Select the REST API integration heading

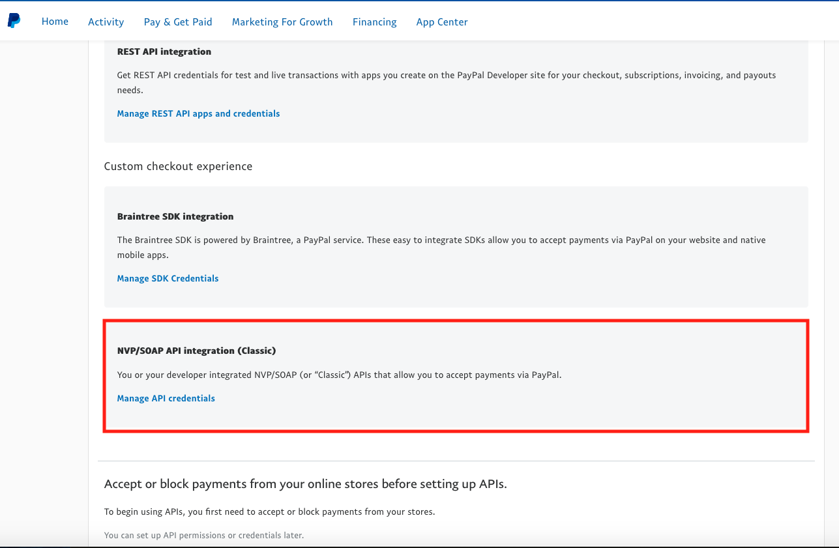point(164,51)
